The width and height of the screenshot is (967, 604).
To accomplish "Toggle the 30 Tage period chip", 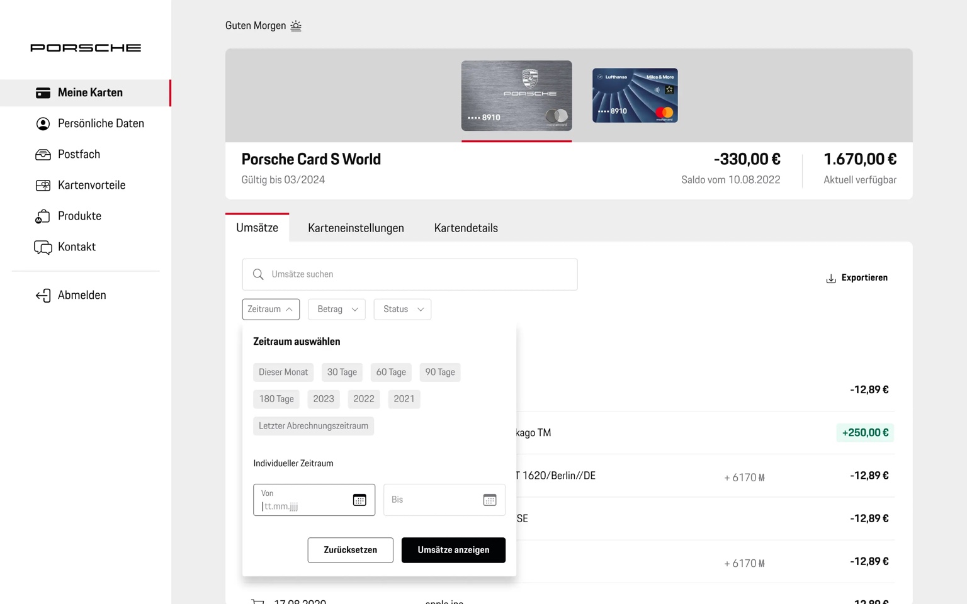I will coord(342,372).
